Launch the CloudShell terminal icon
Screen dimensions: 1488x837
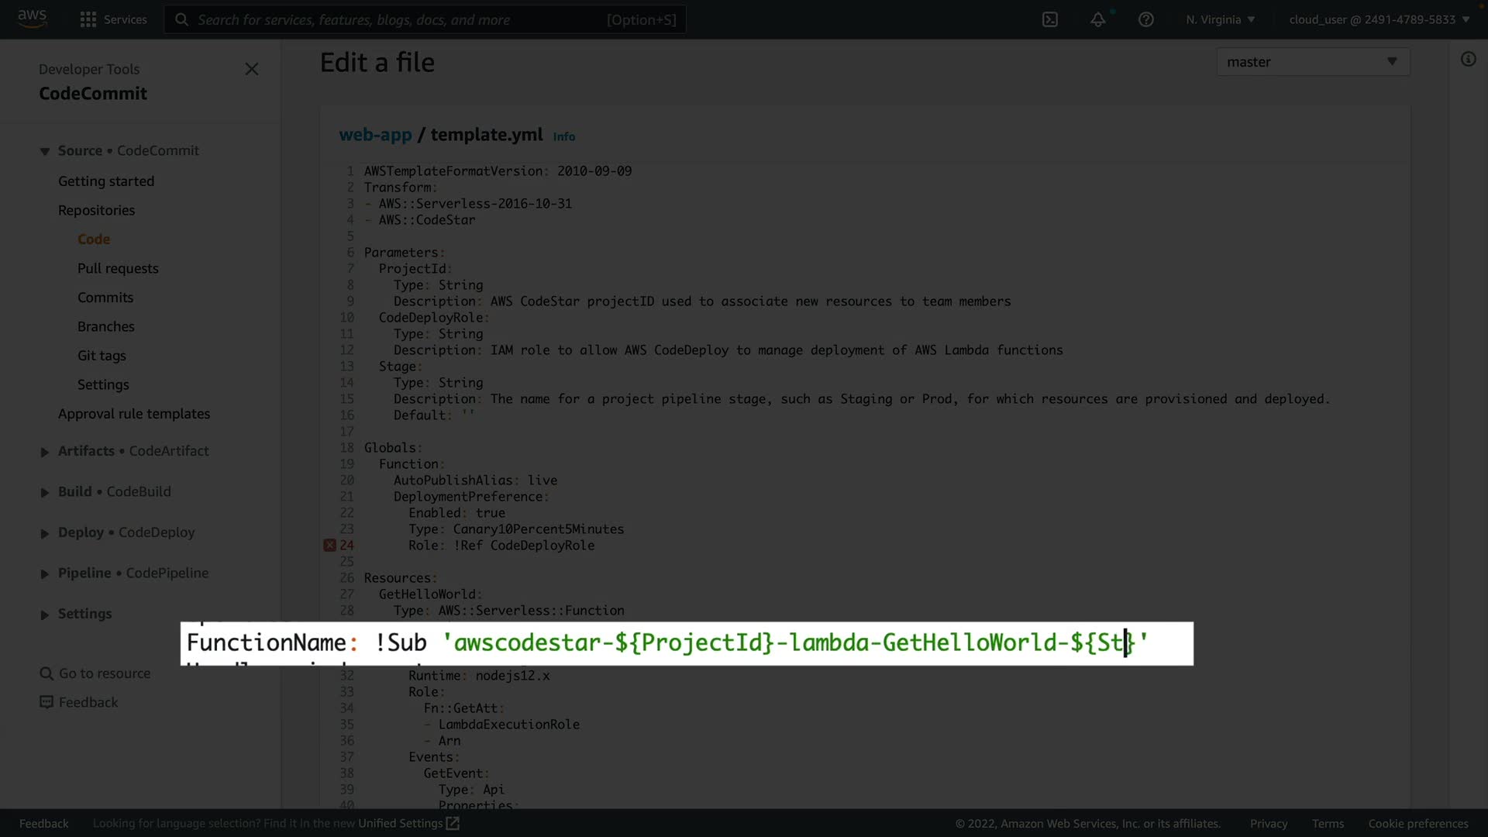tap(1049, 19)
